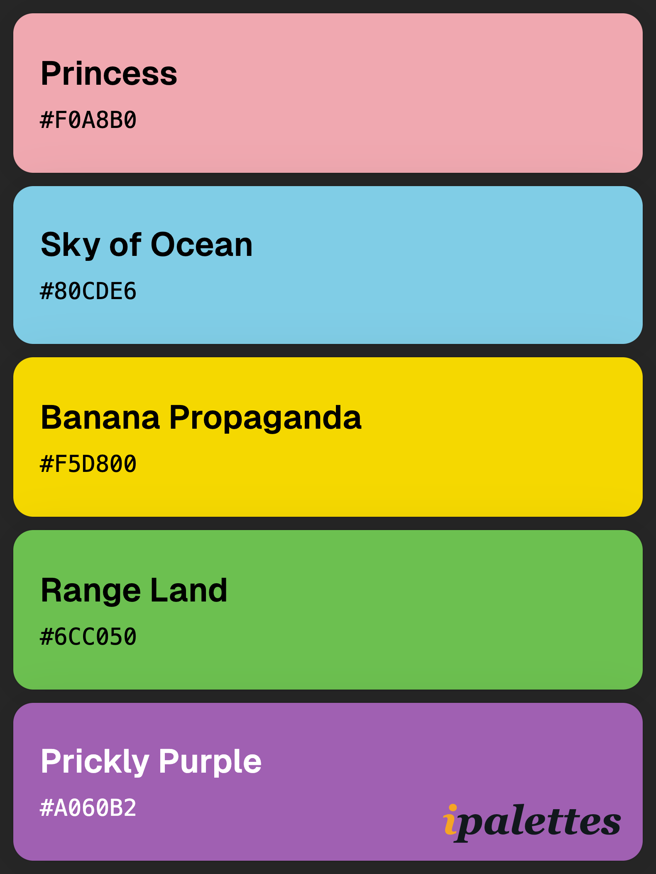
Task: Click the word Propaganda in yellow card
Action: coord(266,418)
